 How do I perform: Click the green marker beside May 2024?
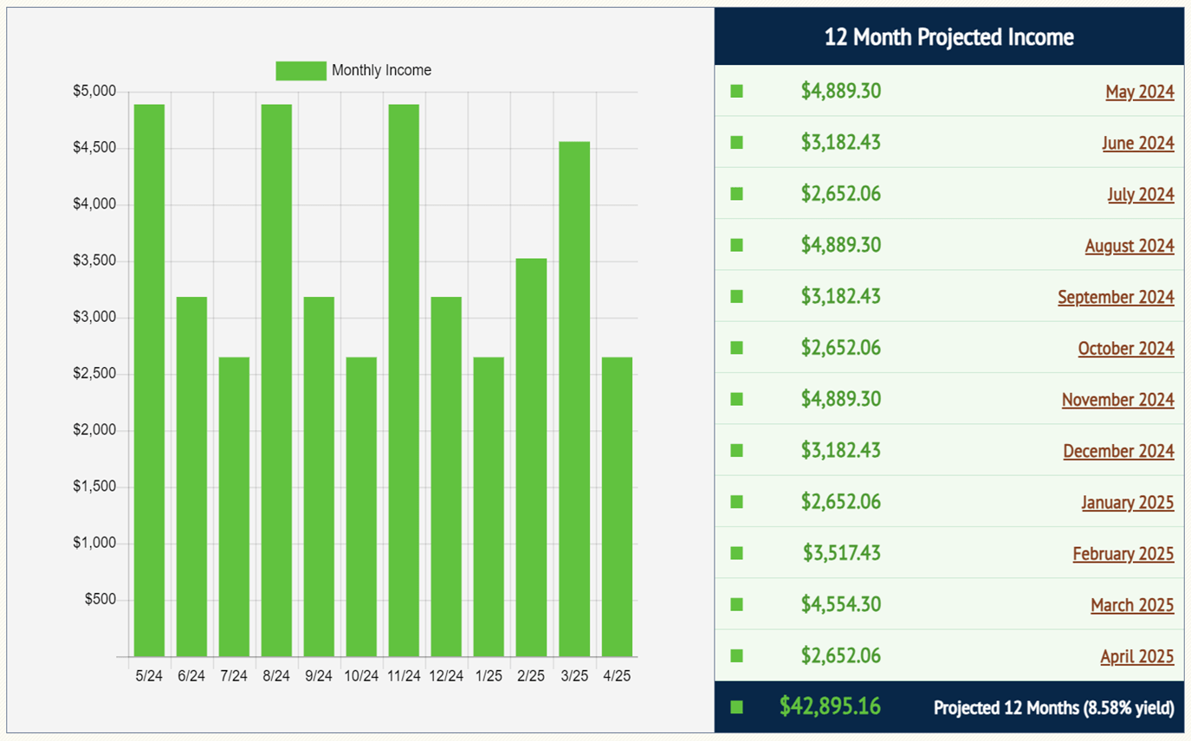tap(737, 91)
